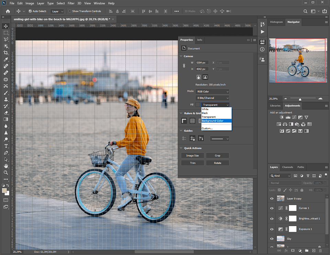Delete selected layer with the trash icon
Viewport: 330px width, 255px height.
click(x=321, y=251)
